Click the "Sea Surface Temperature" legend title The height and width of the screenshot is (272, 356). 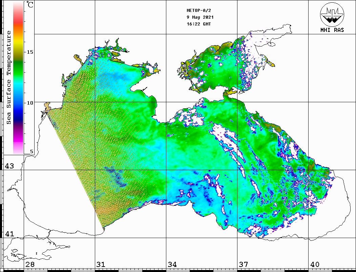8,77
